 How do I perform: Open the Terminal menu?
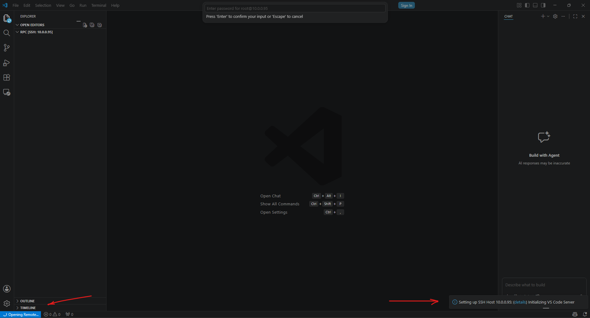(x=99, y=5)
